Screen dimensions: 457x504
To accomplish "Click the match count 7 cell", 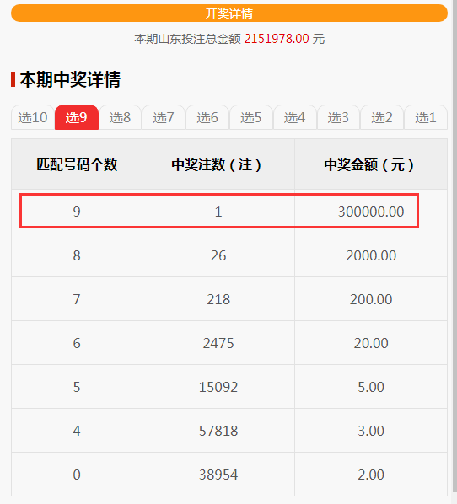I will pyautogui.click(x=77, y=299).
